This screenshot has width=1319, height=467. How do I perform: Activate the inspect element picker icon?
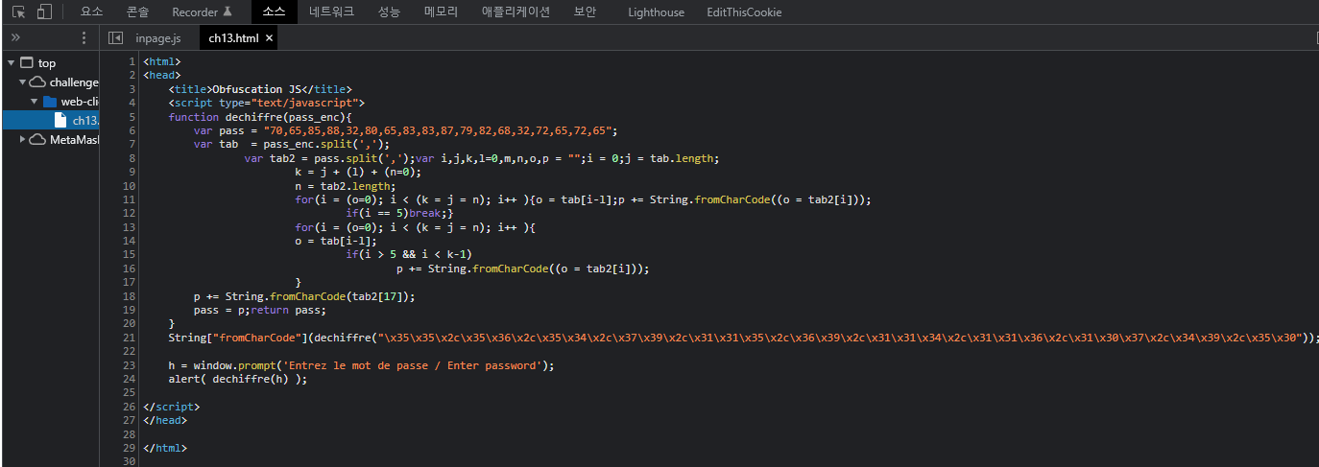pos(19,12)
